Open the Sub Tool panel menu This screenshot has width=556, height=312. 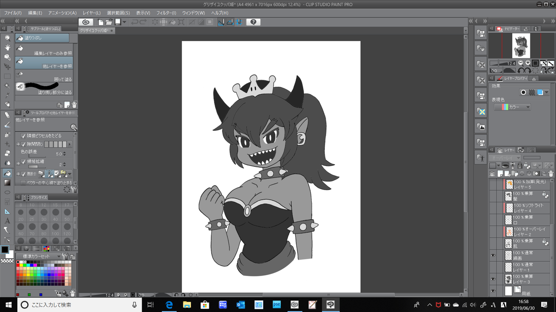(x=18, y=29)
